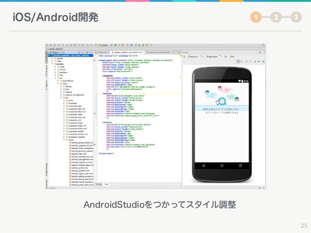This screenshot has width=311, height=233.
Task: Click the green Run button in toolbar
Action: 112,45
